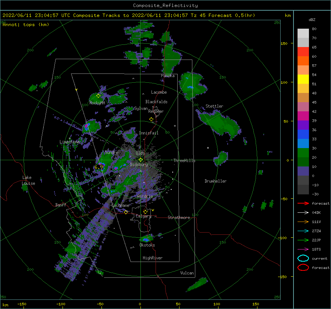Image resolution: width=331 pixels, height=309 pixels.
Task: Click the white 04DK arrow icon
Action: [303, 213]
